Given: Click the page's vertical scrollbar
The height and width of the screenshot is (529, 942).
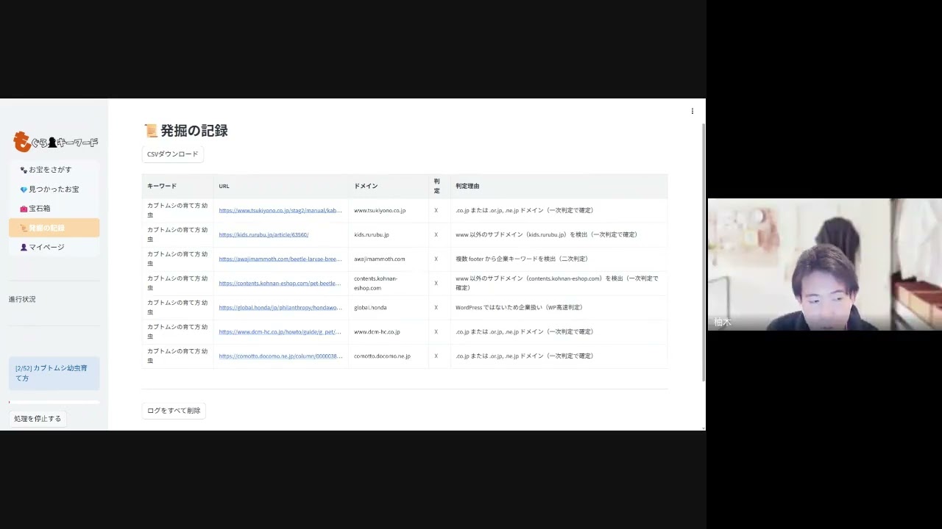Looking at the screenshot, I should pyautogui.click(x=704, y=250).
